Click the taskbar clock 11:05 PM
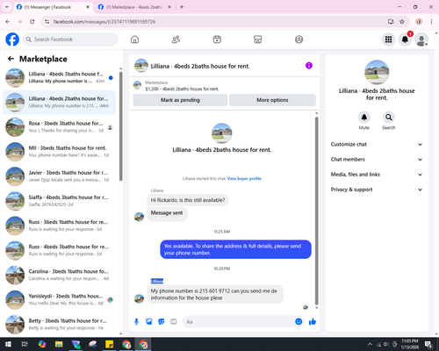The height and width of the screenshot is (351, 439). tap(410, 344)
